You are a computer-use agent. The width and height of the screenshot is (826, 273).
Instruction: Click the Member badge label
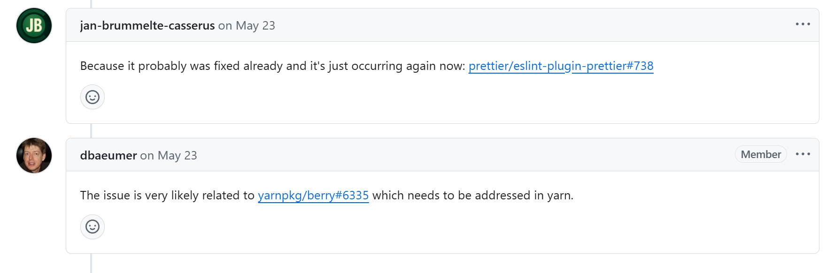click(x=760, y=154)
